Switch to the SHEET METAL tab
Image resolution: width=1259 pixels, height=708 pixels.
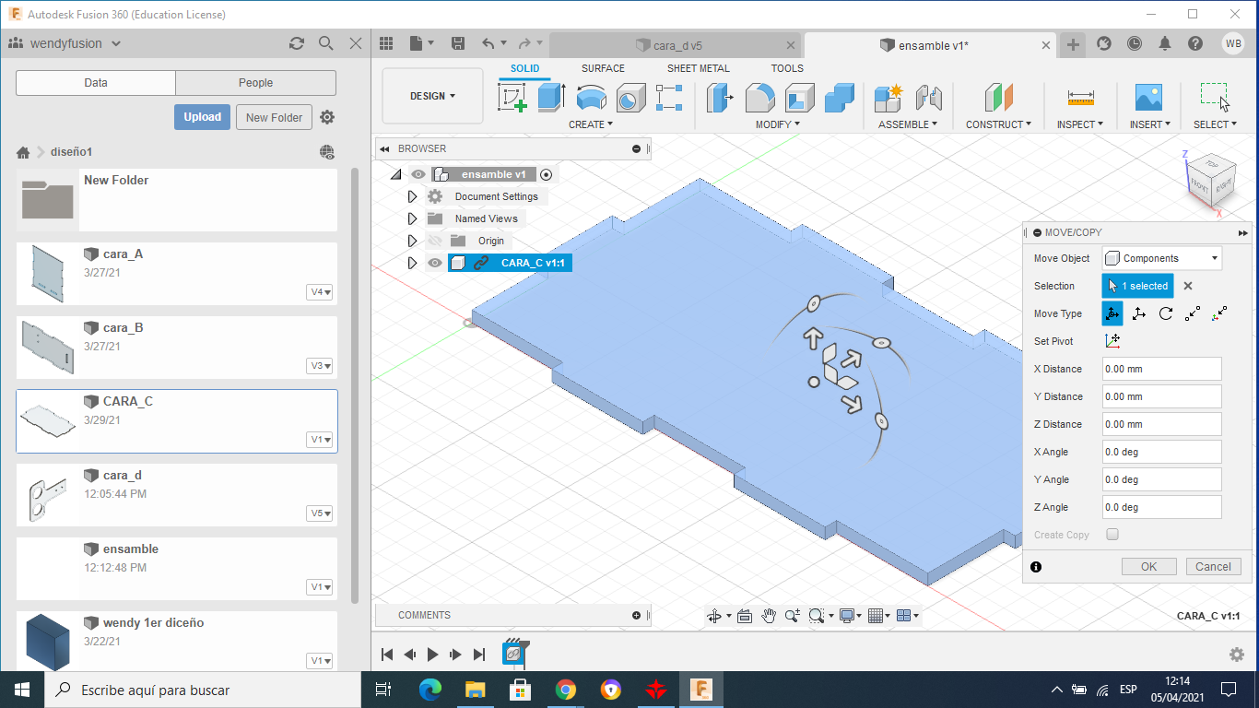(x=698, y=68)
